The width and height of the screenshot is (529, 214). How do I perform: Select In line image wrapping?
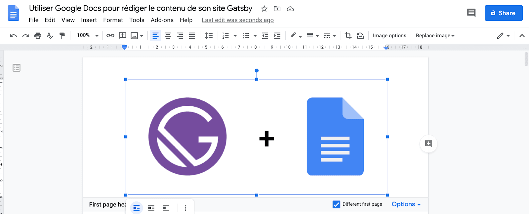[x=137, y=208]
